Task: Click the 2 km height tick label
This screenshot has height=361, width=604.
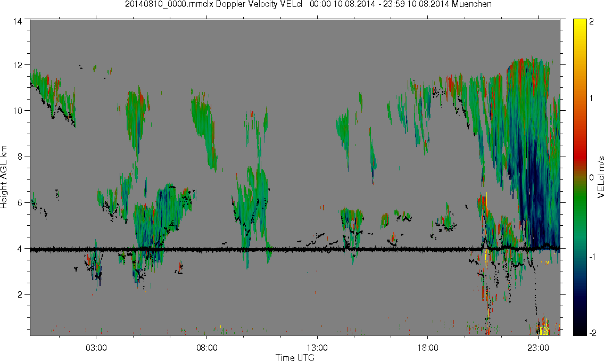Action: tap(20, 295)
